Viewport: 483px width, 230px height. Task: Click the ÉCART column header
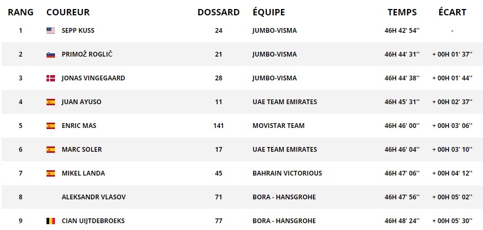(x=452, y=12)
